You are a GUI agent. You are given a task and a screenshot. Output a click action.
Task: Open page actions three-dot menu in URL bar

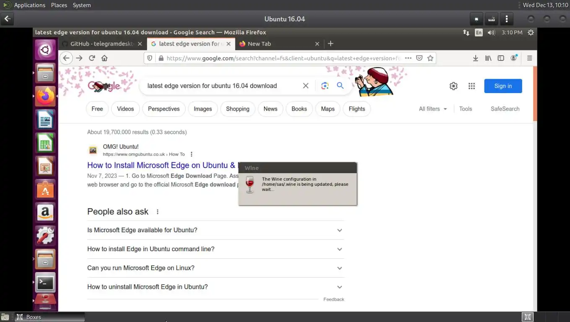[x=408, y=58]
